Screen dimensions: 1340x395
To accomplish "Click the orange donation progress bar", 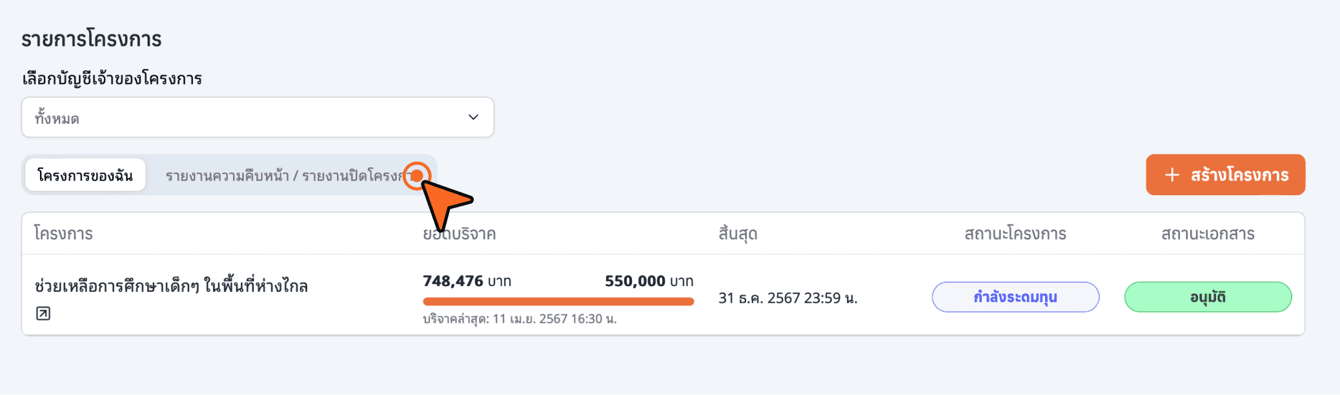I will pos(558,301).
